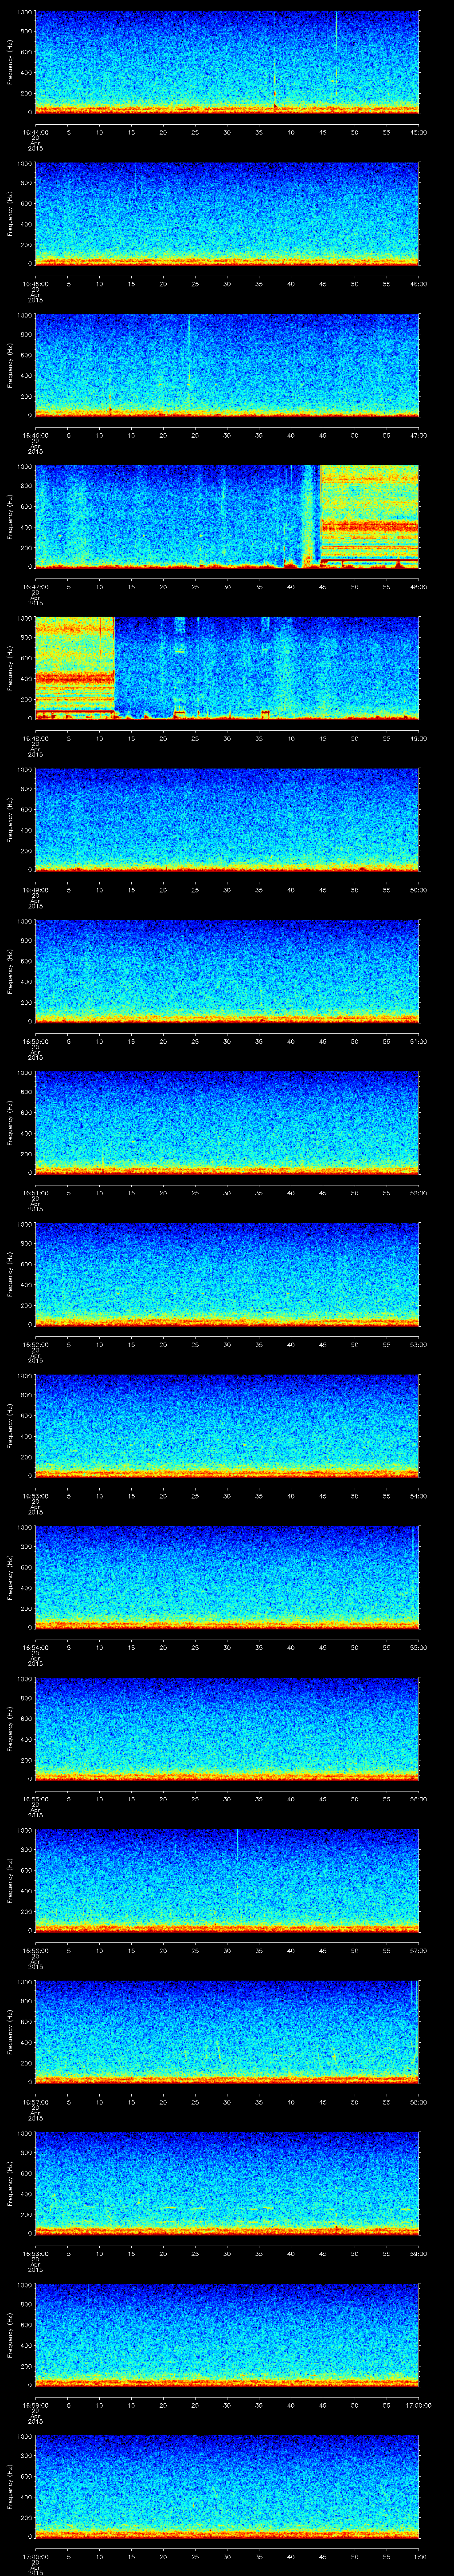Click the "1:00" label ending the last panel
Screen dimensions: 454x2576
tap(419, 2556)
